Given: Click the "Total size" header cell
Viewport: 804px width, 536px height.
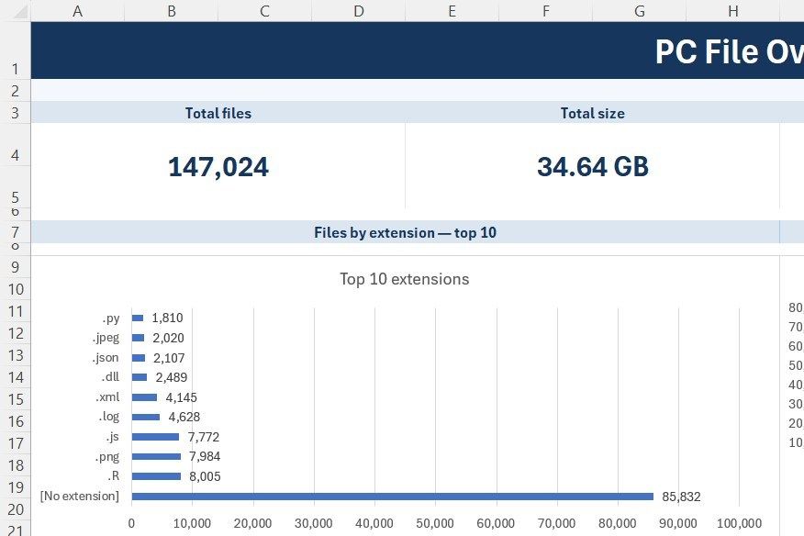Looking at the screenshot, I should click(592, 113).
